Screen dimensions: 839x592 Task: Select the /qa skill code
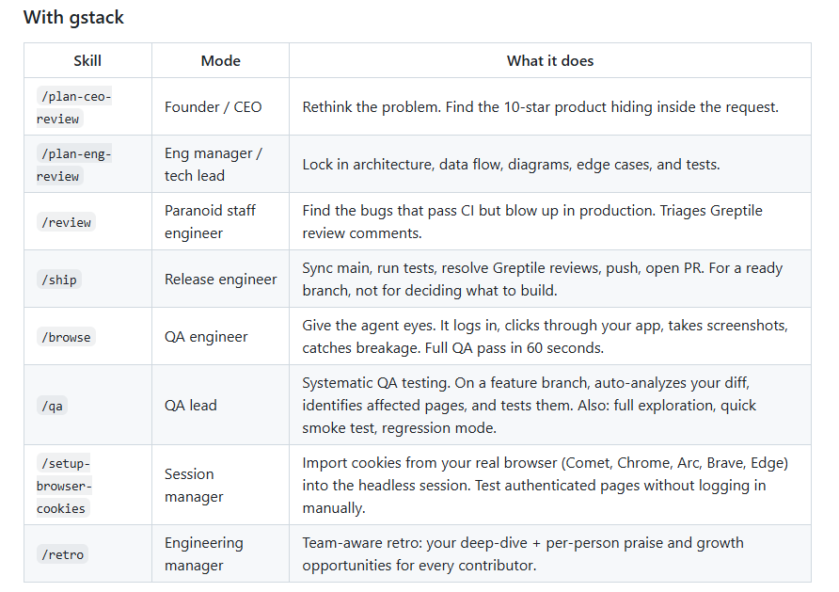point(52,406)
